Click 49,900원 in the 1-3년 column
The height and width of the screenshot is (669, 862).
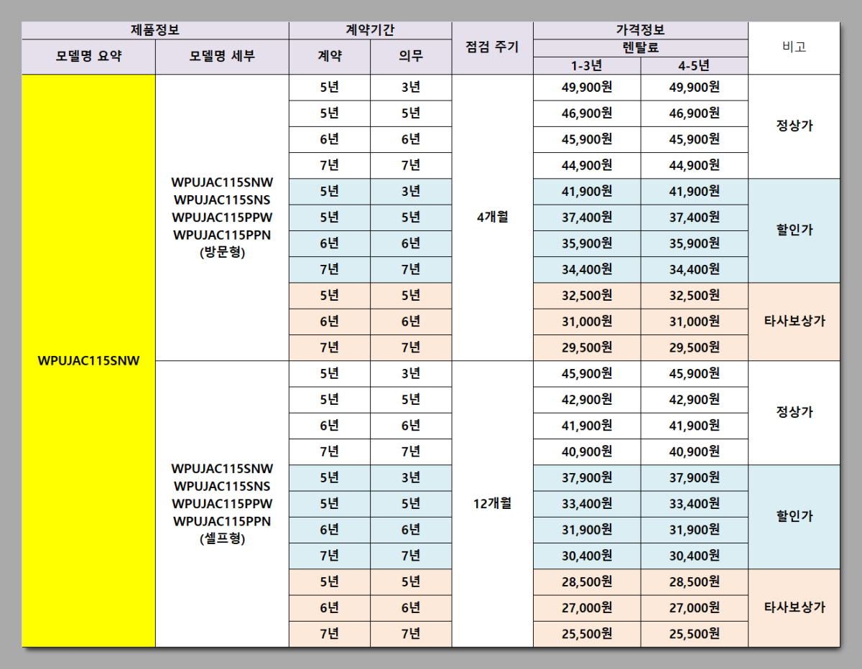(x=587, y=88)
